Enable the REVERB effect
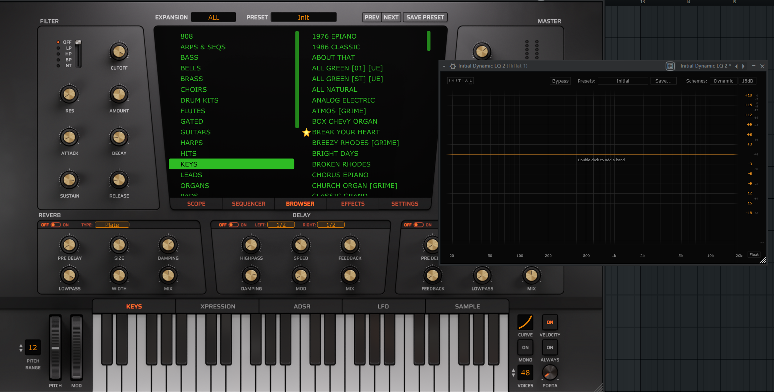 tap(55, 224)
